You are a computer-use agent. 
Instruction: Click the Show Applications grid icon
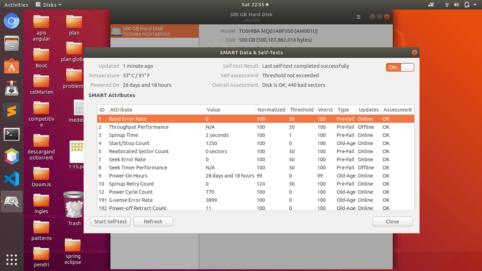[12, 259]
